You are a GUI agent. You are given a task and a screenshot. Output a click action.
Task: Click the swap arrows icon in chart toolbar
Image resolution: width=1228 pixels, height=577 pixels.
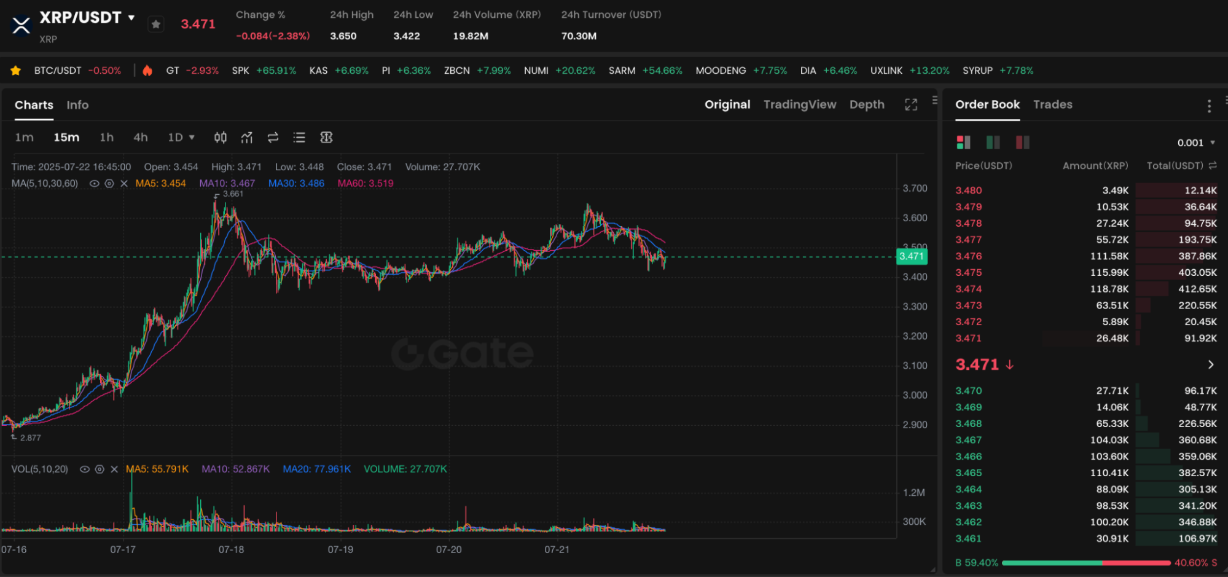tap(273, 138)
